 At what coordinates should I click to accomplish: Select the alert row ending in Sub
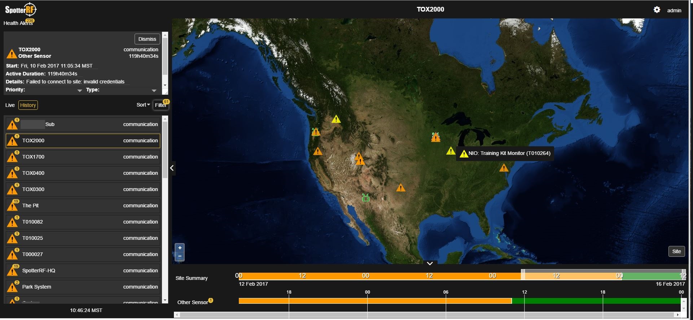[x=83, y=124]
